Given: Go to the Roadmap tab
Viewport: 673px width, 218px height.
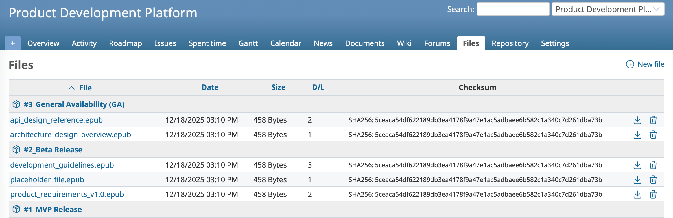Looking at the screenshot, I should coord(125,43).
